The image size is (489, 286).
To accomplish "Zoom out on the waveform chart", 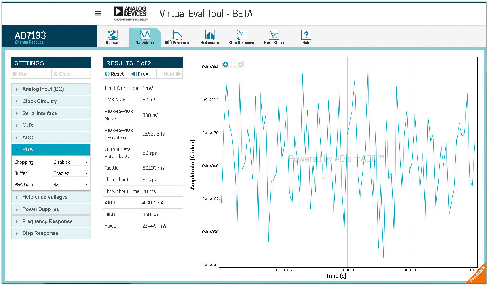I will pos(240,64).
